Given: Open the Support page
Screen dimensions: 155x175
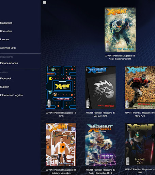Looking at the screenshot, I should pos(5,87).
